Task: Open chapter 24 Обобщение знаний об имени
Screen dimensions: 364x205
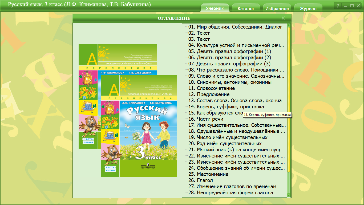Action: click(237, 168)
